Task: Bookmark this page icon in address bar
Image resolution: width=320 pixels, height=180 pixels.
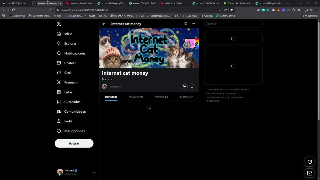Action: 51,10
